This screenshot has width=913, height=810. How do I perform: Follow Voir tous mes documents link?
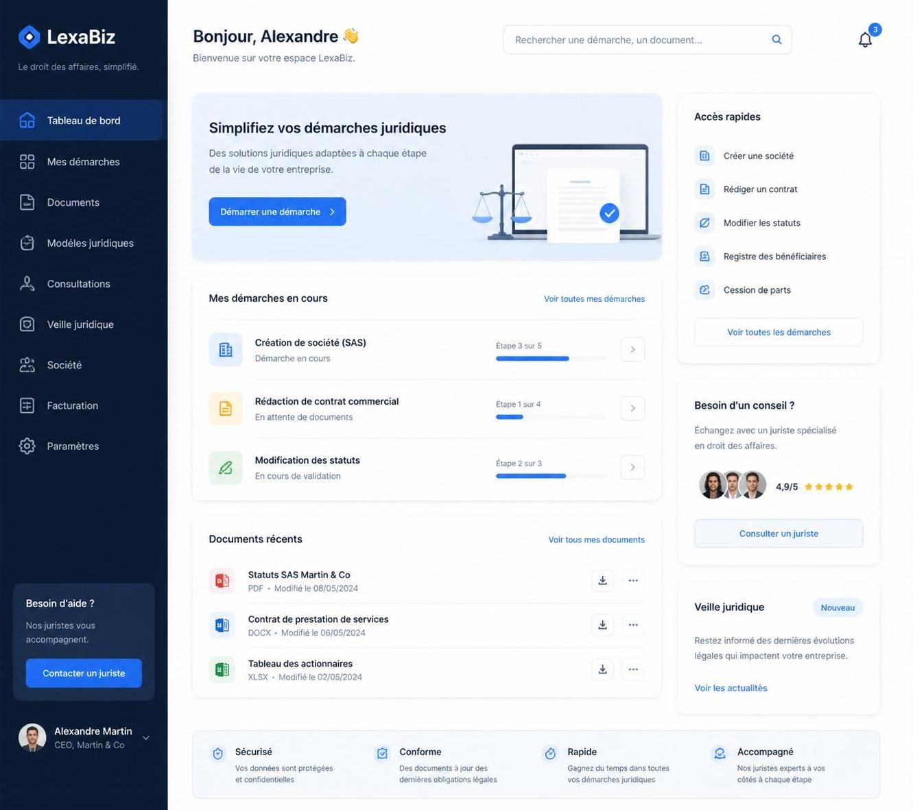(x=596, y=540)
